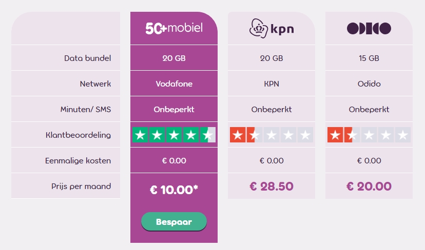Click the Eenmalige kosten label

(78, 161)
